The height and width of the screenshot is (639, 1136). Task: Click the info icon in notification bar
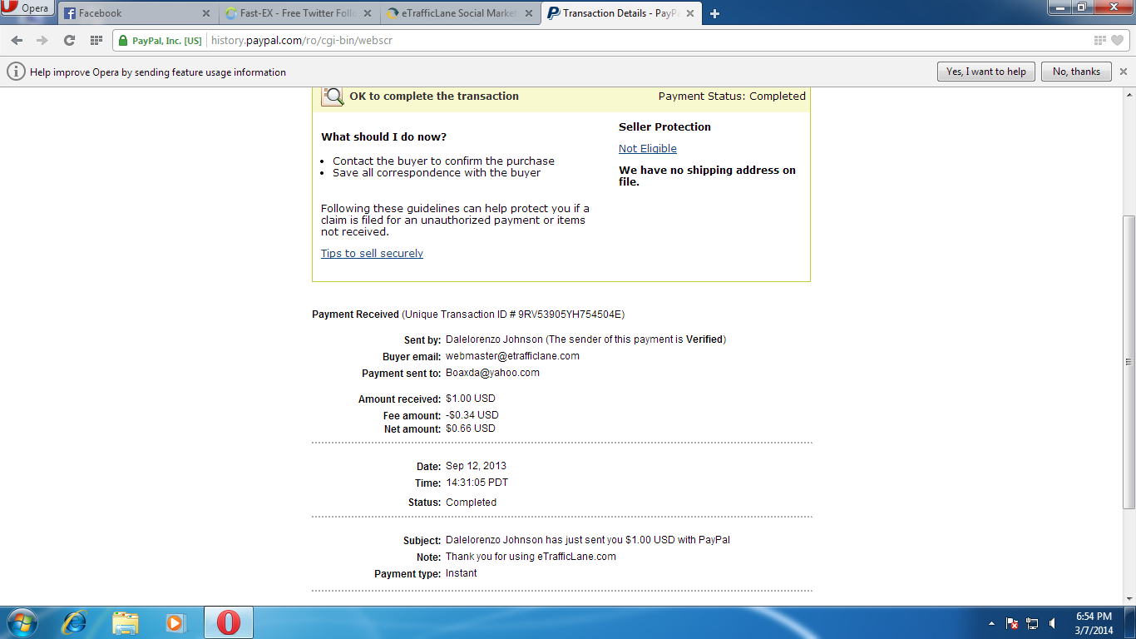click(16, 72)
